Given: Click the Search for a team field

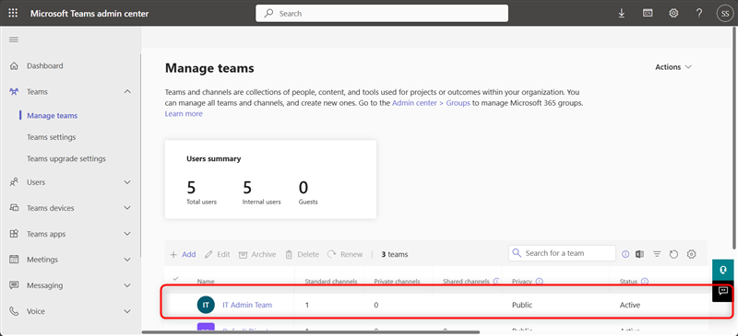Looking at the screenshot, I should (562, 253).
